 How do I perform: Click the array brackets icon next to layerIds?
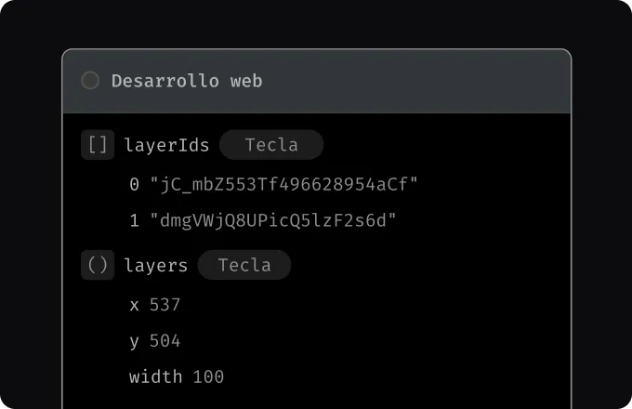[98, 145]
